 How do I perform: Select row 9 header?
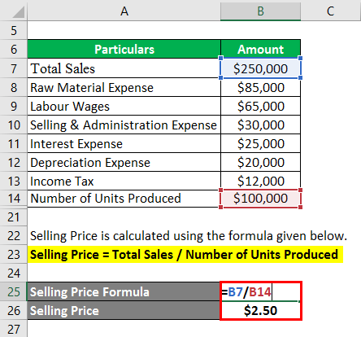point(14,106)
